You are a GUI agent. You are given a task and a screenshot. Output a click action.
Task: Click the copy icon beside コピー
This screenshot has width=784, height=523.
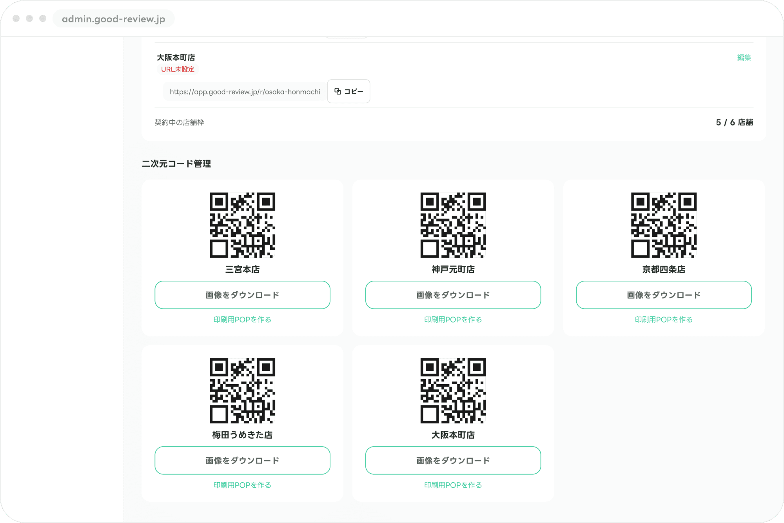[x=338, y=91]
